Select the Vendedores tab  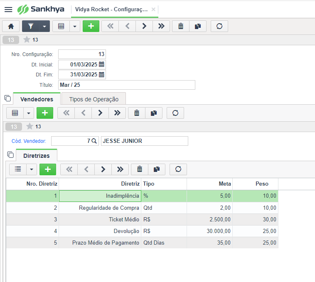click(x=37, y=99)
